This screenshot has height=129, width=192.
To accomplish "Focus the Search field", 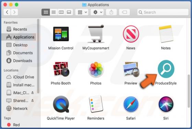I will pos(163,12).
